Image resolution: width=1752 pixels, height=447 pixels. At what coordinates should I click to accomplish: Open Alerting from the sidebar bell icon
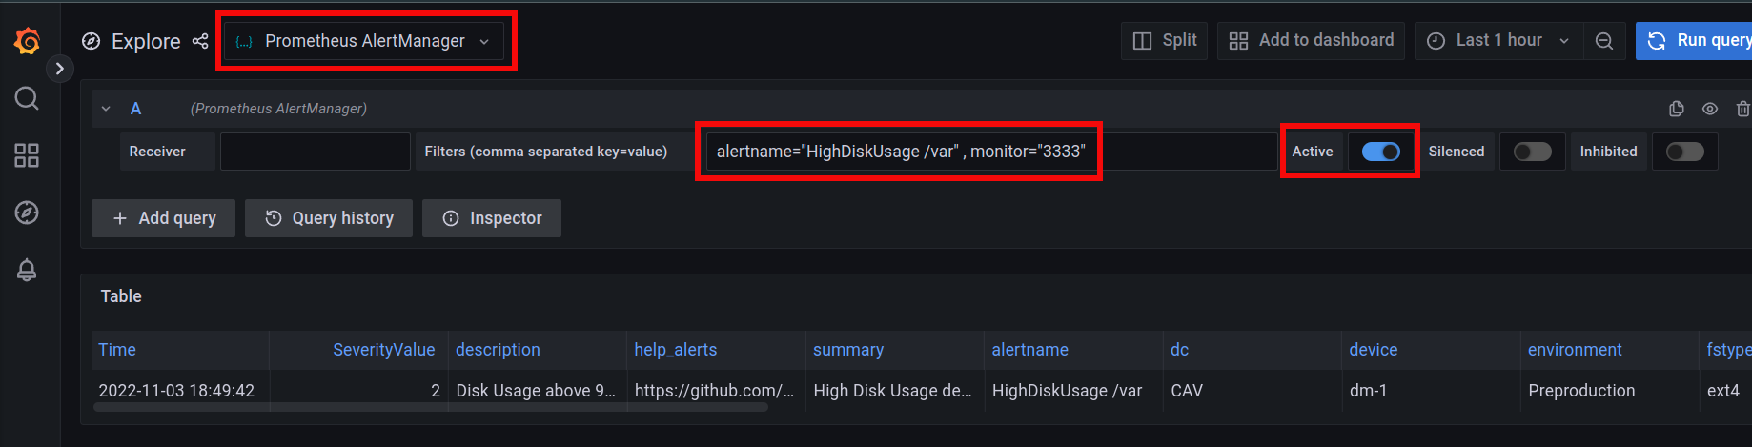coord(27,270)
